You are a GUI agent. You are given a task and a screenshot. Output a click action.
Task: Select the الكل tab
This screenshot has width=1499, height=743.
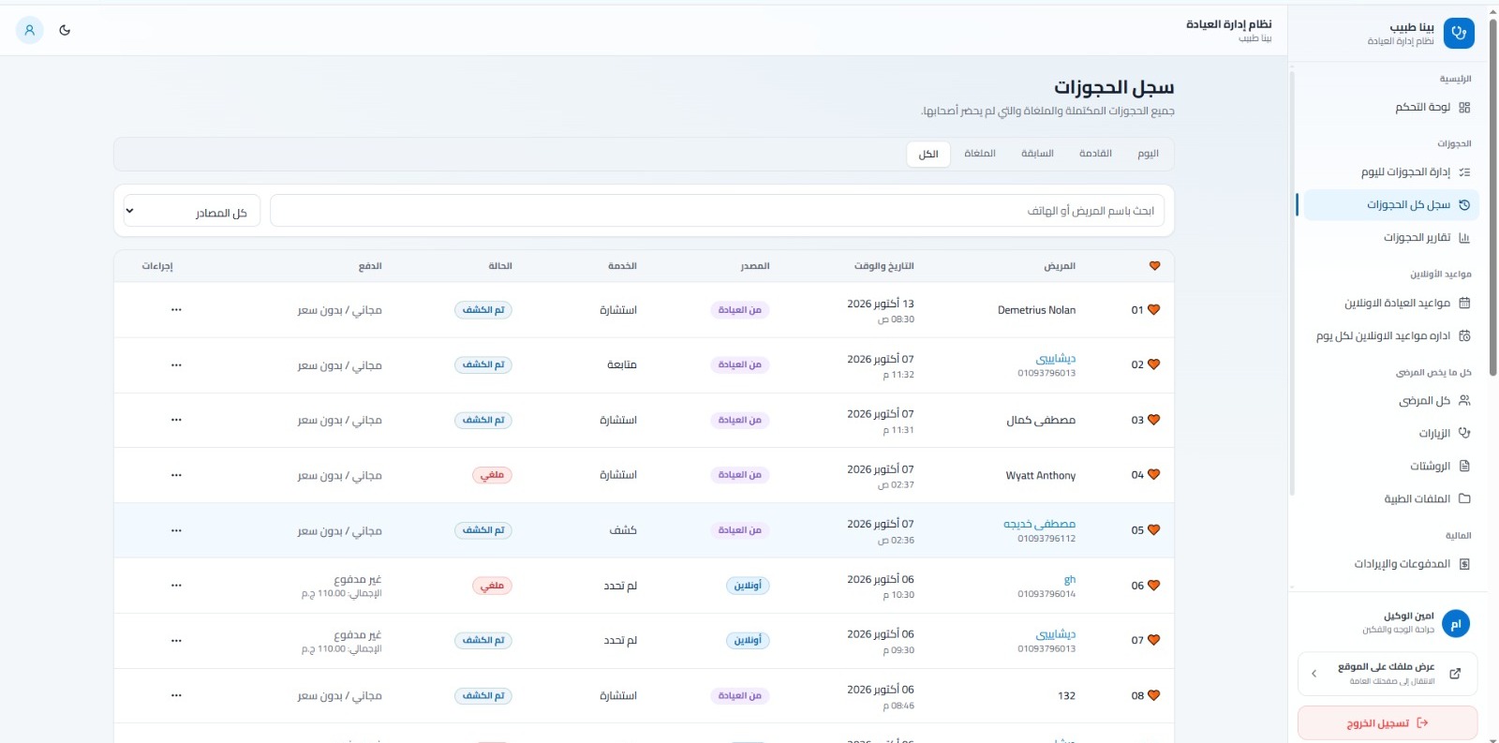[928, 155]
